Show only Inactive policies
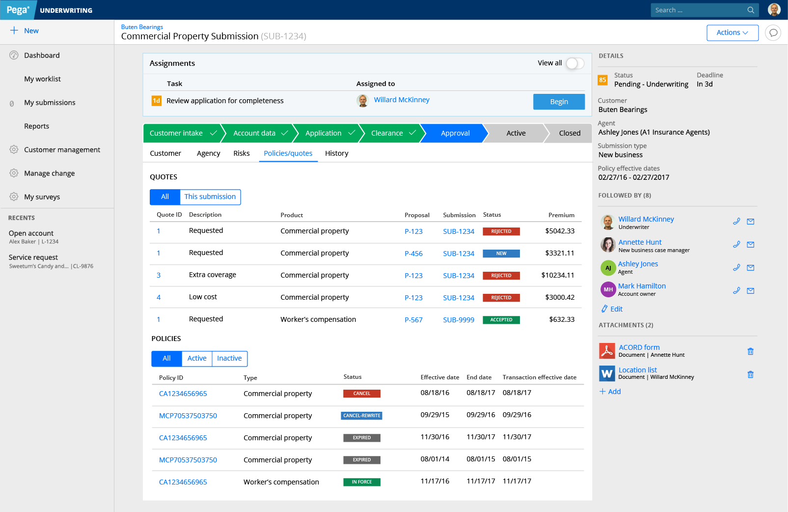Viewport: 788px width, 512px height. (x=229, y=359)
